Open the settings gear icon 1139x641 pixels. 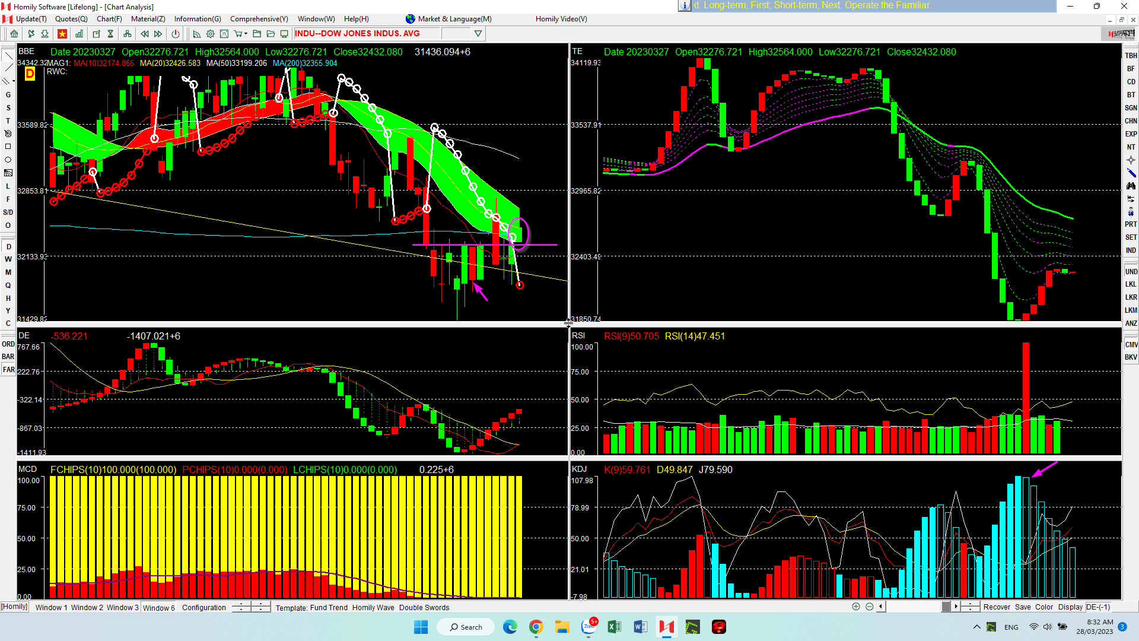coord(210,34)
